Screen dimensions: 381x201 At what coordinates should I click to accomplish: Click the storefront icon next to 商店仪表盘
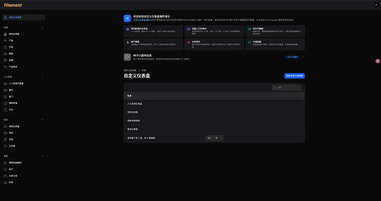(x=6, y=34)
